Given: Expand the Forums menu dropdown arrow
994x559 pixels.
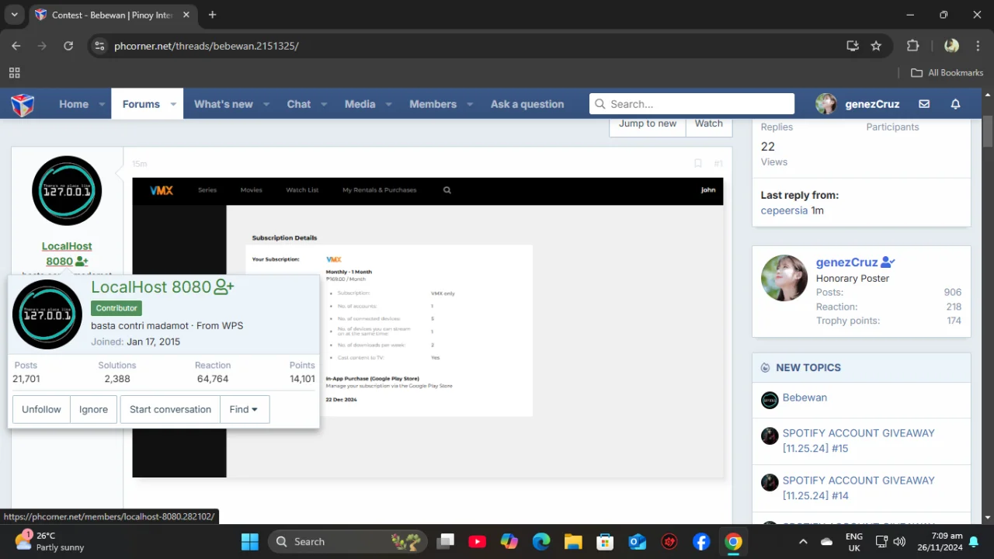Looking at the screenshot, I should [173, 104].
